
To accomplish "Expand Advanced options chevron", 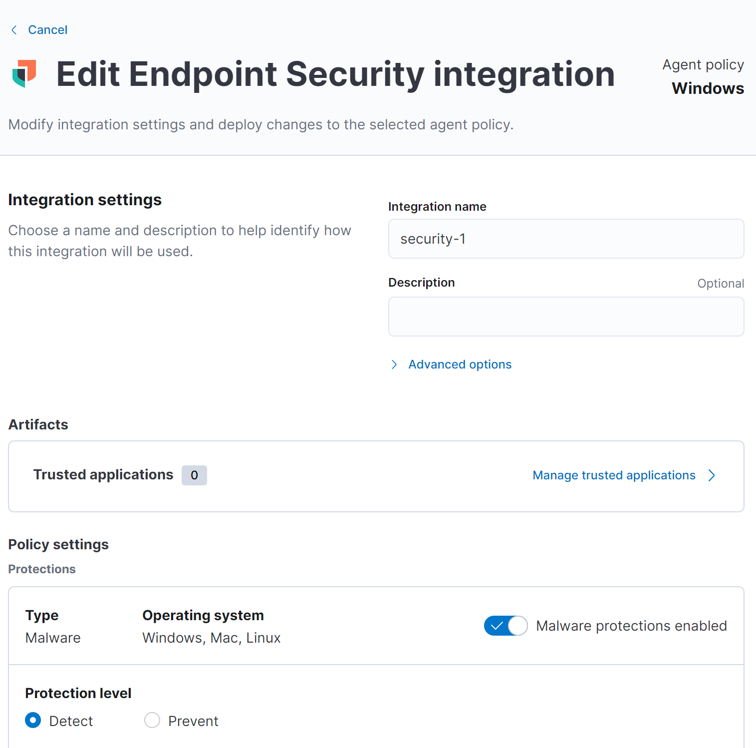I will [394, 365].
